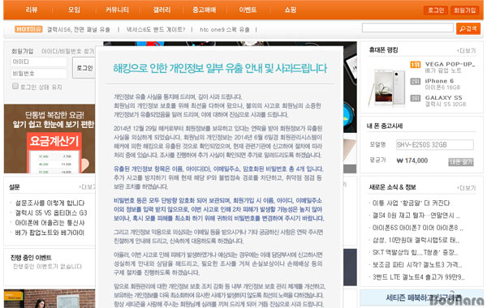Toggle the 로그인 상태 유지 checkbox
Image resolution: width=487 pixels, height=308 pixels.
pos(15,86)
